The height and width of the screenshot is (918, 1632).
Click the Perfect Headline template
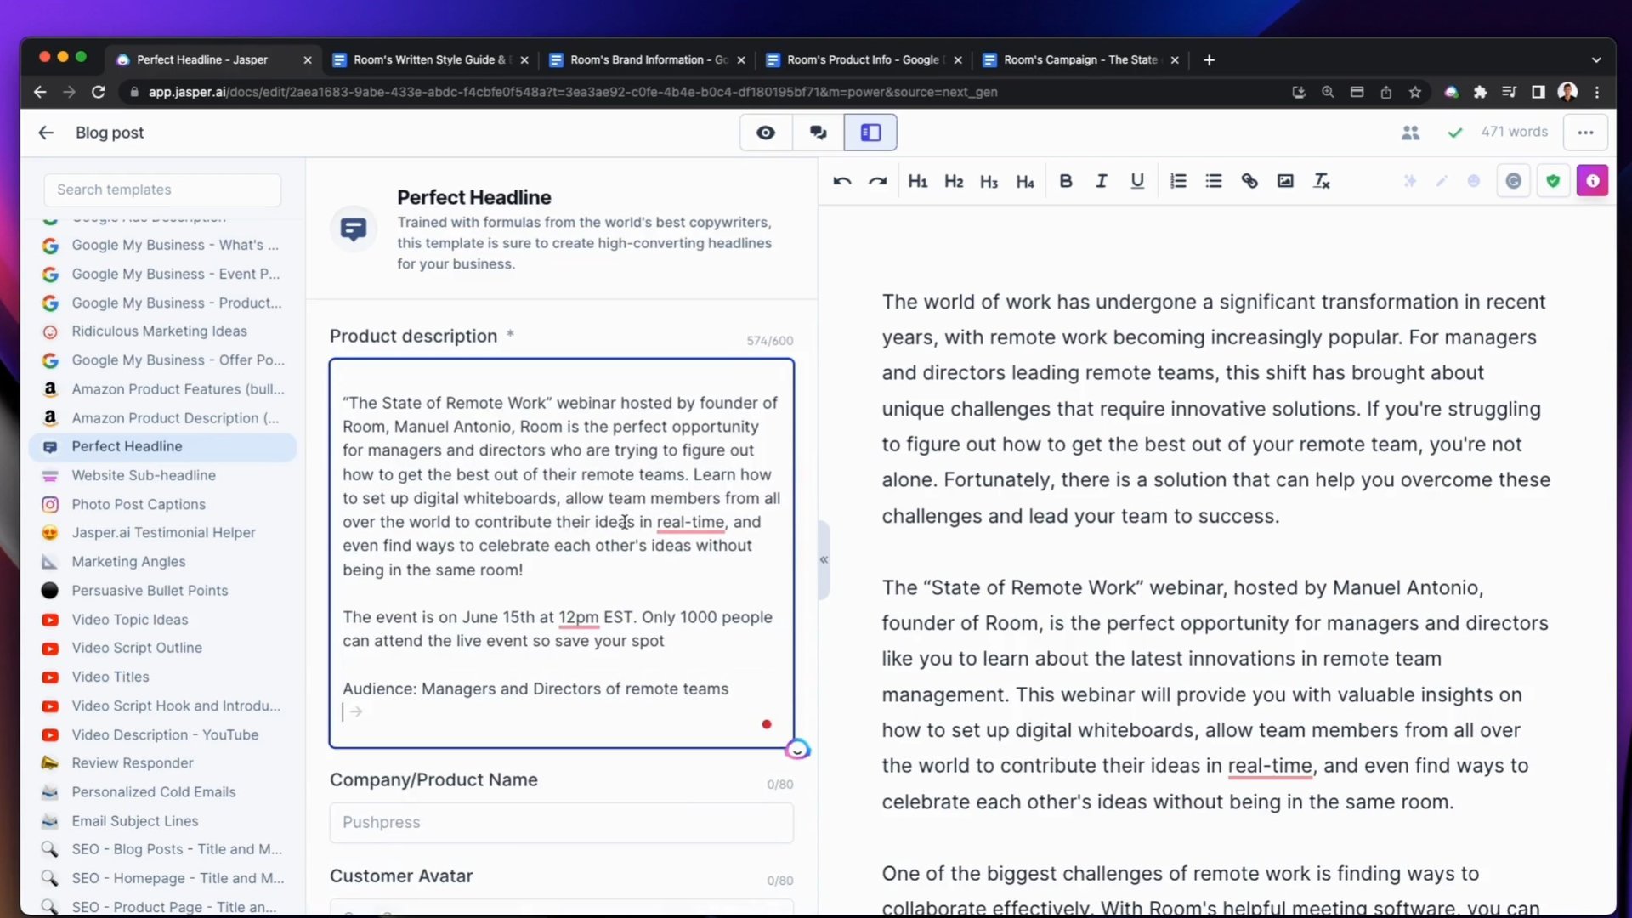pyautogui.click(x=127, y=446)
